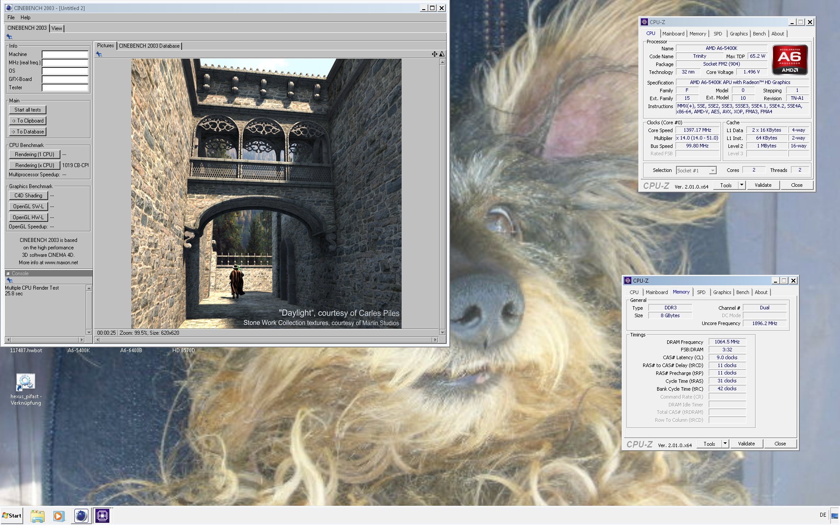Click the pin icon under the Pictures tab

pyautogui.click(x=99, y=54)
